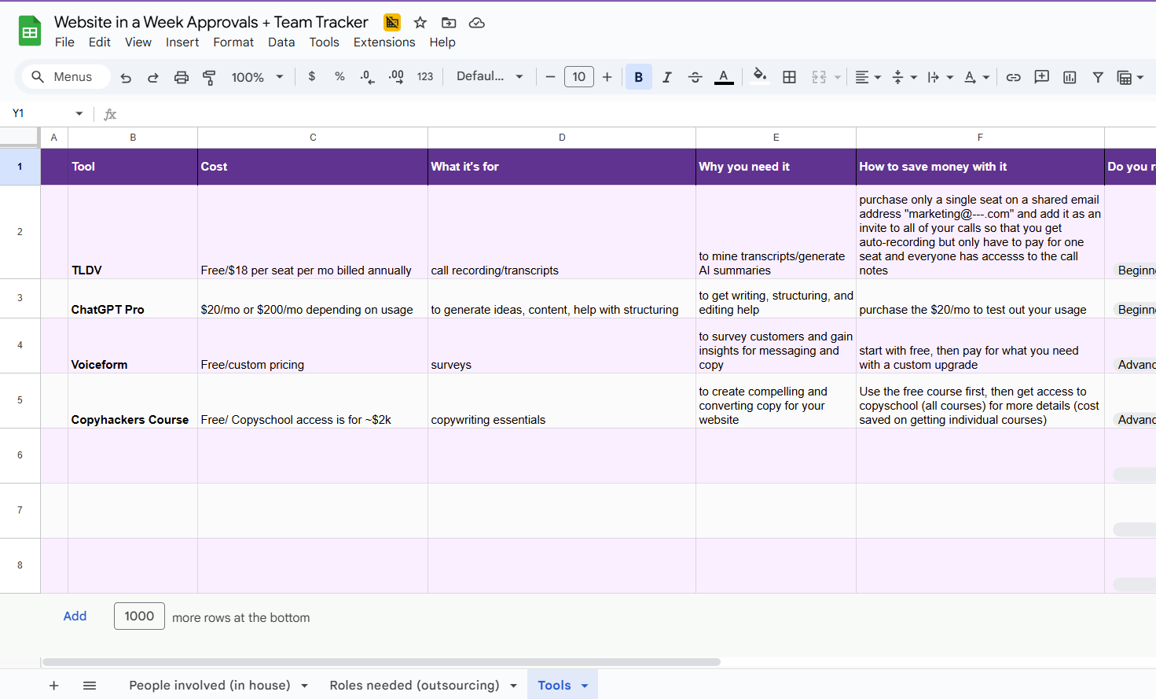Select the Copyhackers Course cell
Screen dimensions: 1156x699
(133, 401)
